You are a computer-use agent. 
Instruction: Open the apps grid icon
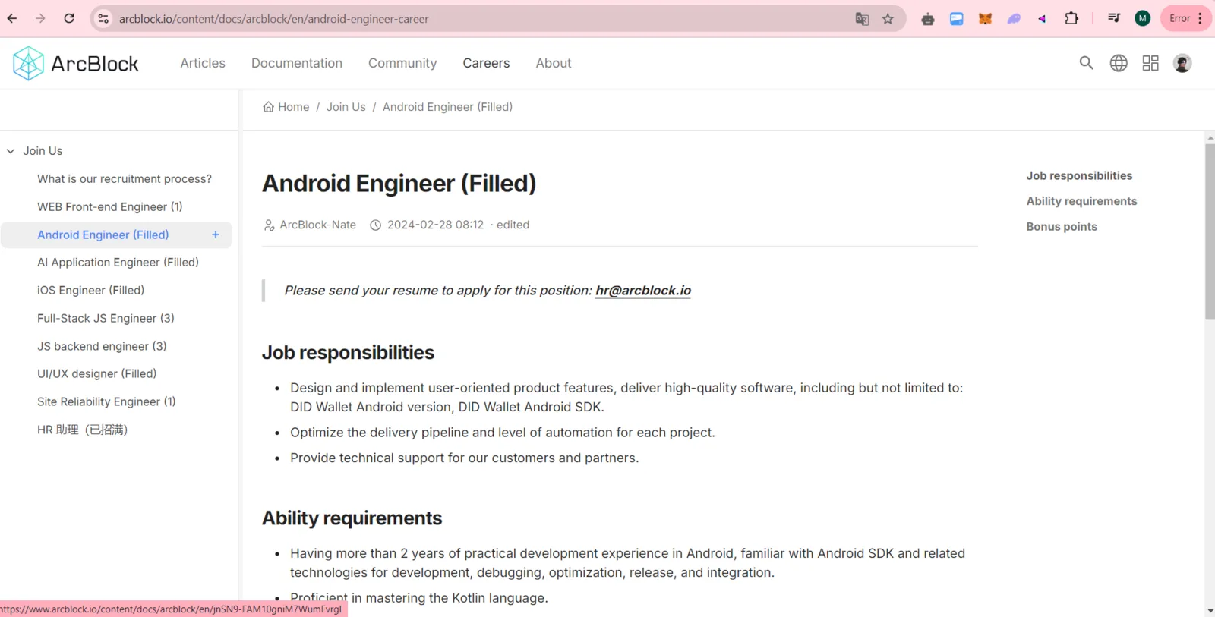click(1150, 63)
